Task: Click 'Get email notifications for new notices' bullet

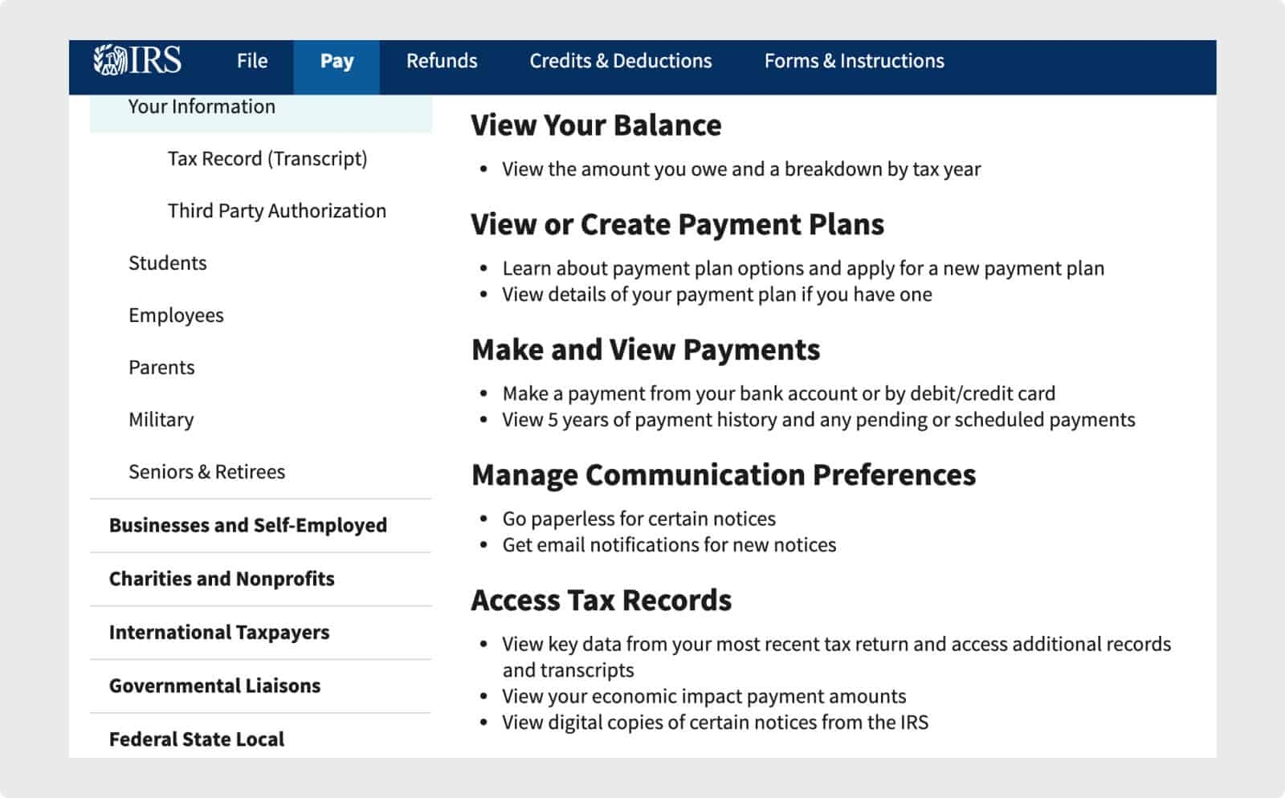Action: 669,545
